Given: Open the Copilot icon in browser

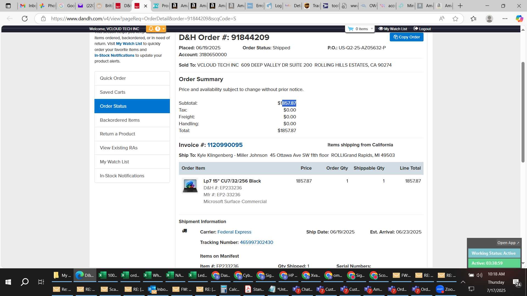Looking at the screenshot, I should [519, 19].
